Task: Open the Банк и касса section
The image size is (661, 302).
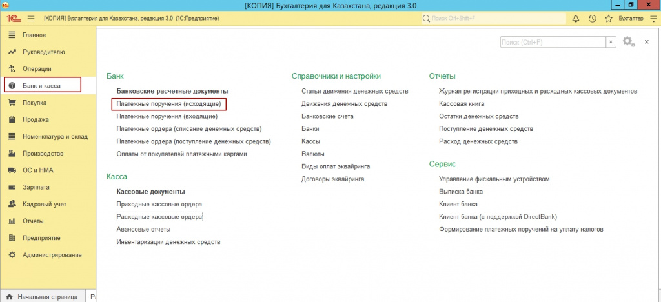Action: pyautogui.click(x=41, y=86)
